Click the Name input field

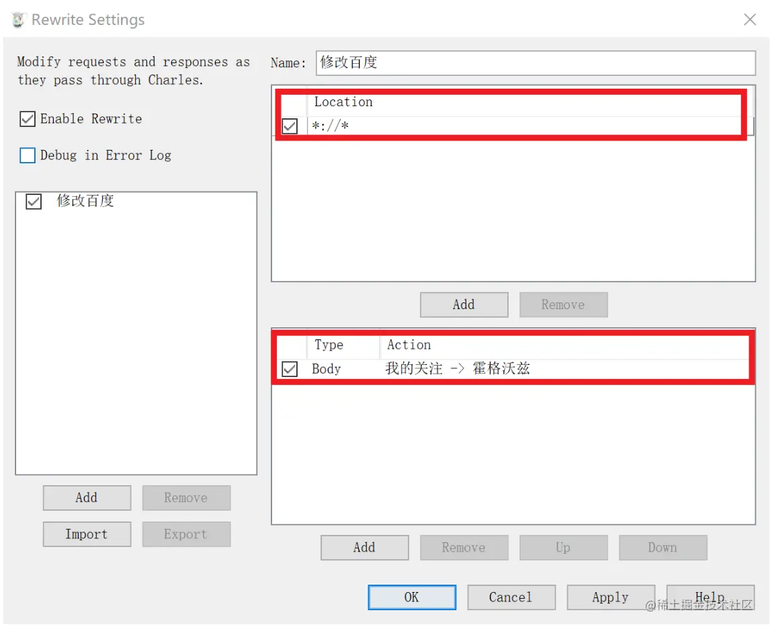point(536,63)
